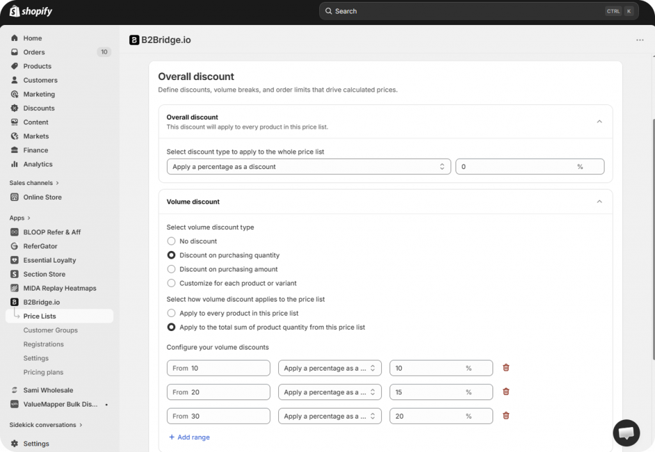This screenshot has height=452, width=655.
Task: Select the No discount radio option
Action: 171,241
